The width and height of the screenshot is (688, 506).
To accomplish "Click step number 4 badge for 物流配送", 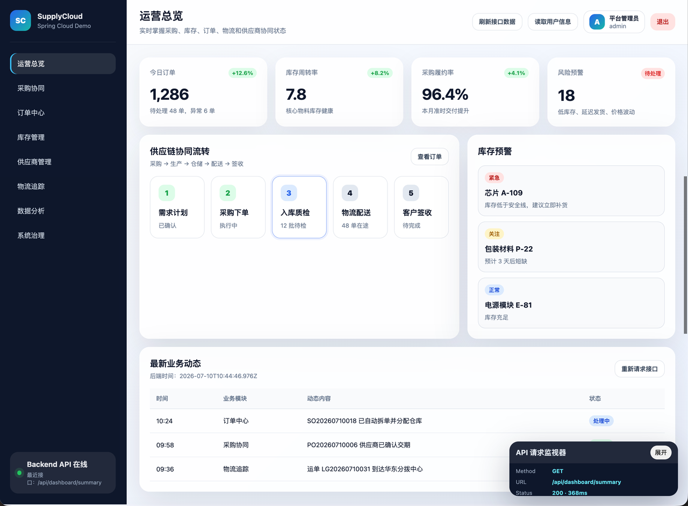I will 350,193.
